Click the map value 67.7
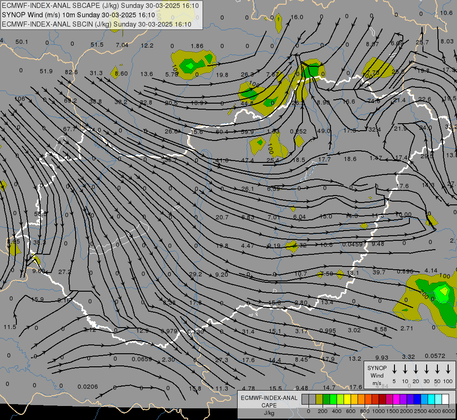Viewport: 457px width, 420px height. (x=69, y=129)
